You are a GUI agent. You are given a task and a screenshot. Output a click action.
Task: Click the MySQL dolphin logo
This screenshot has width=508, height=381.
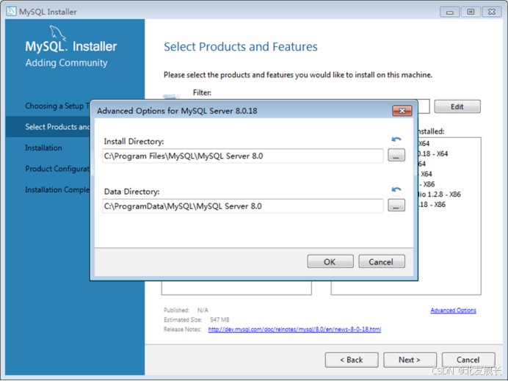(x=58, y=33)
